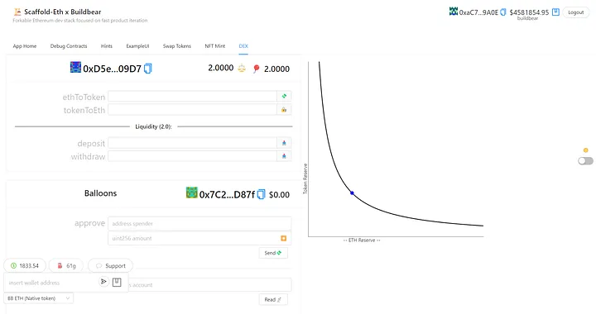Click the 61g gas price button
596x314 pixels.
point(66,266)
